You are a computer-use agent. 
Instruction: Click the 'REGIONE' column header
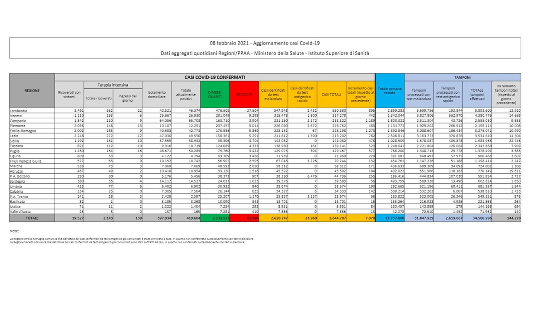(32, 91)
